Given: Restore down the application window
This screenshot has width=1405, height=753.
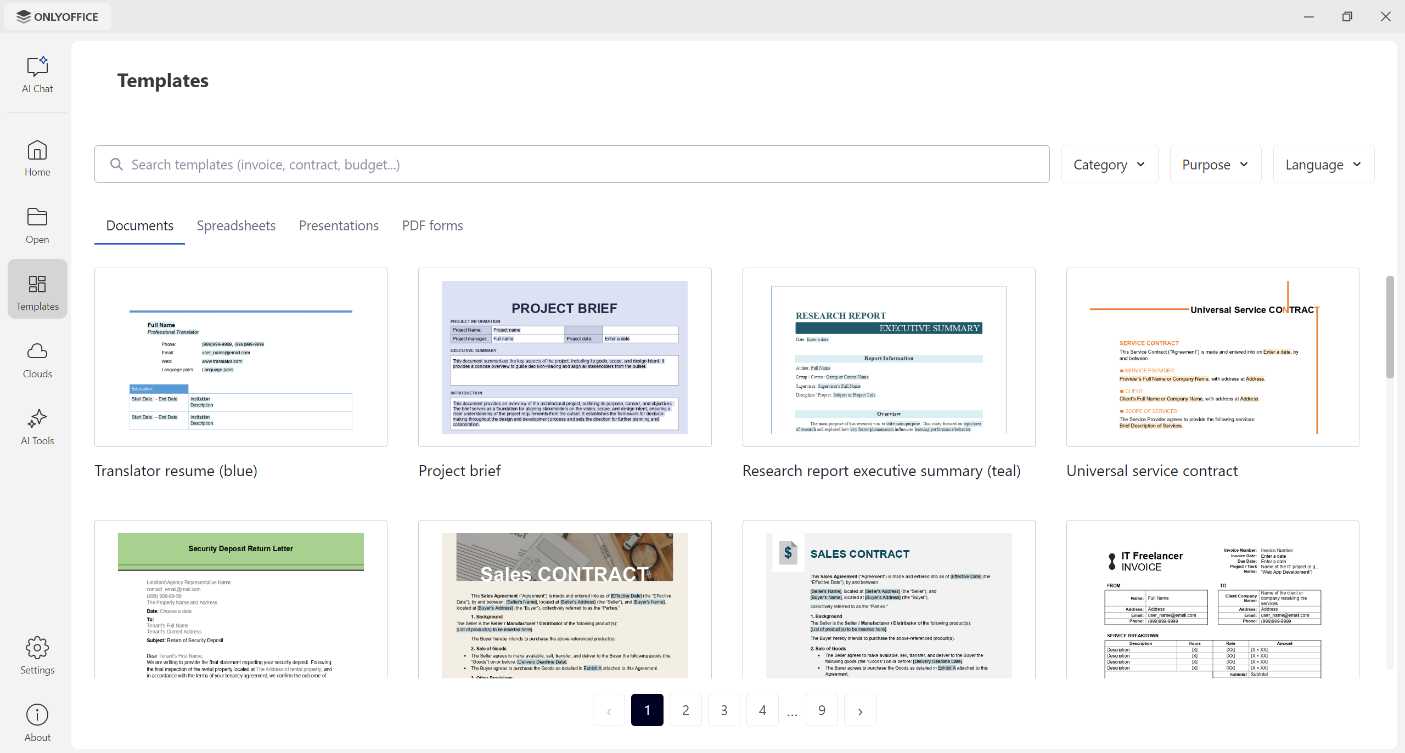Looking at the screenshot, I should (1347, 16).
